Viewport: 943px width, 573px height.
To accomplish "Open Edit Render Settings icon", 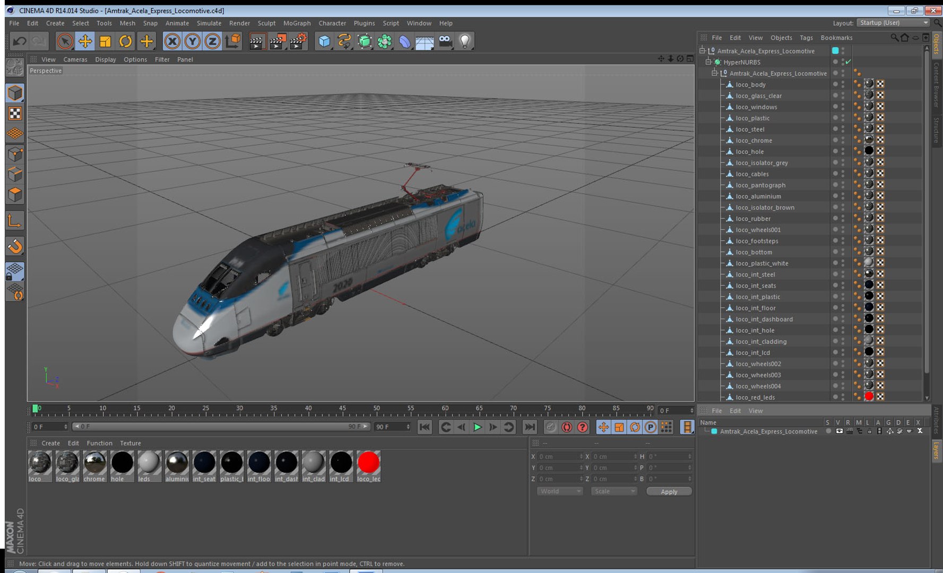I will pos(298,41).
